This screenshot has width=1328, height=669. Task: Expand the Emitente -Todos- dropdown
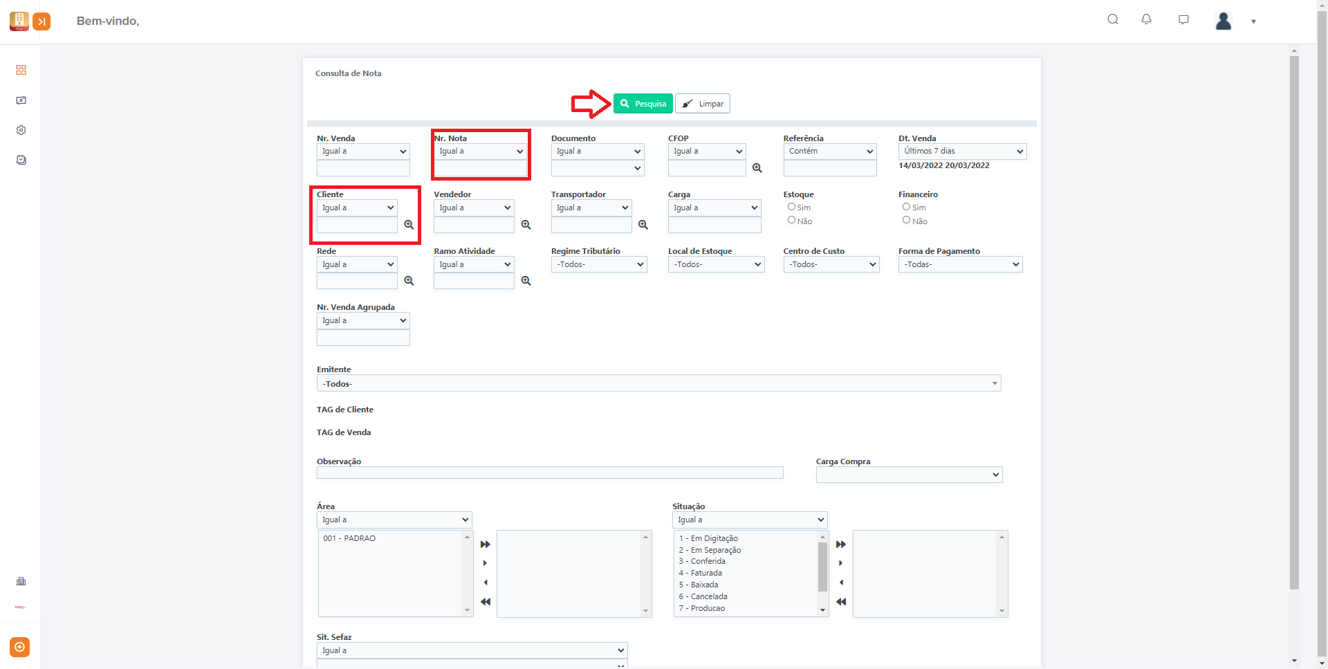click(658, 383)
